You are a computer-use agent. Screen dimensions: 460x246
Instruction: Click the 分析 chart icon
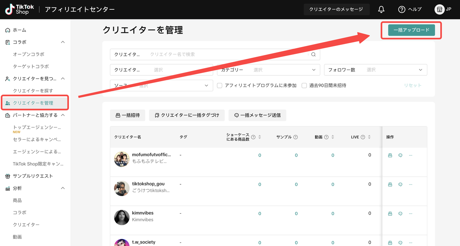8,188
